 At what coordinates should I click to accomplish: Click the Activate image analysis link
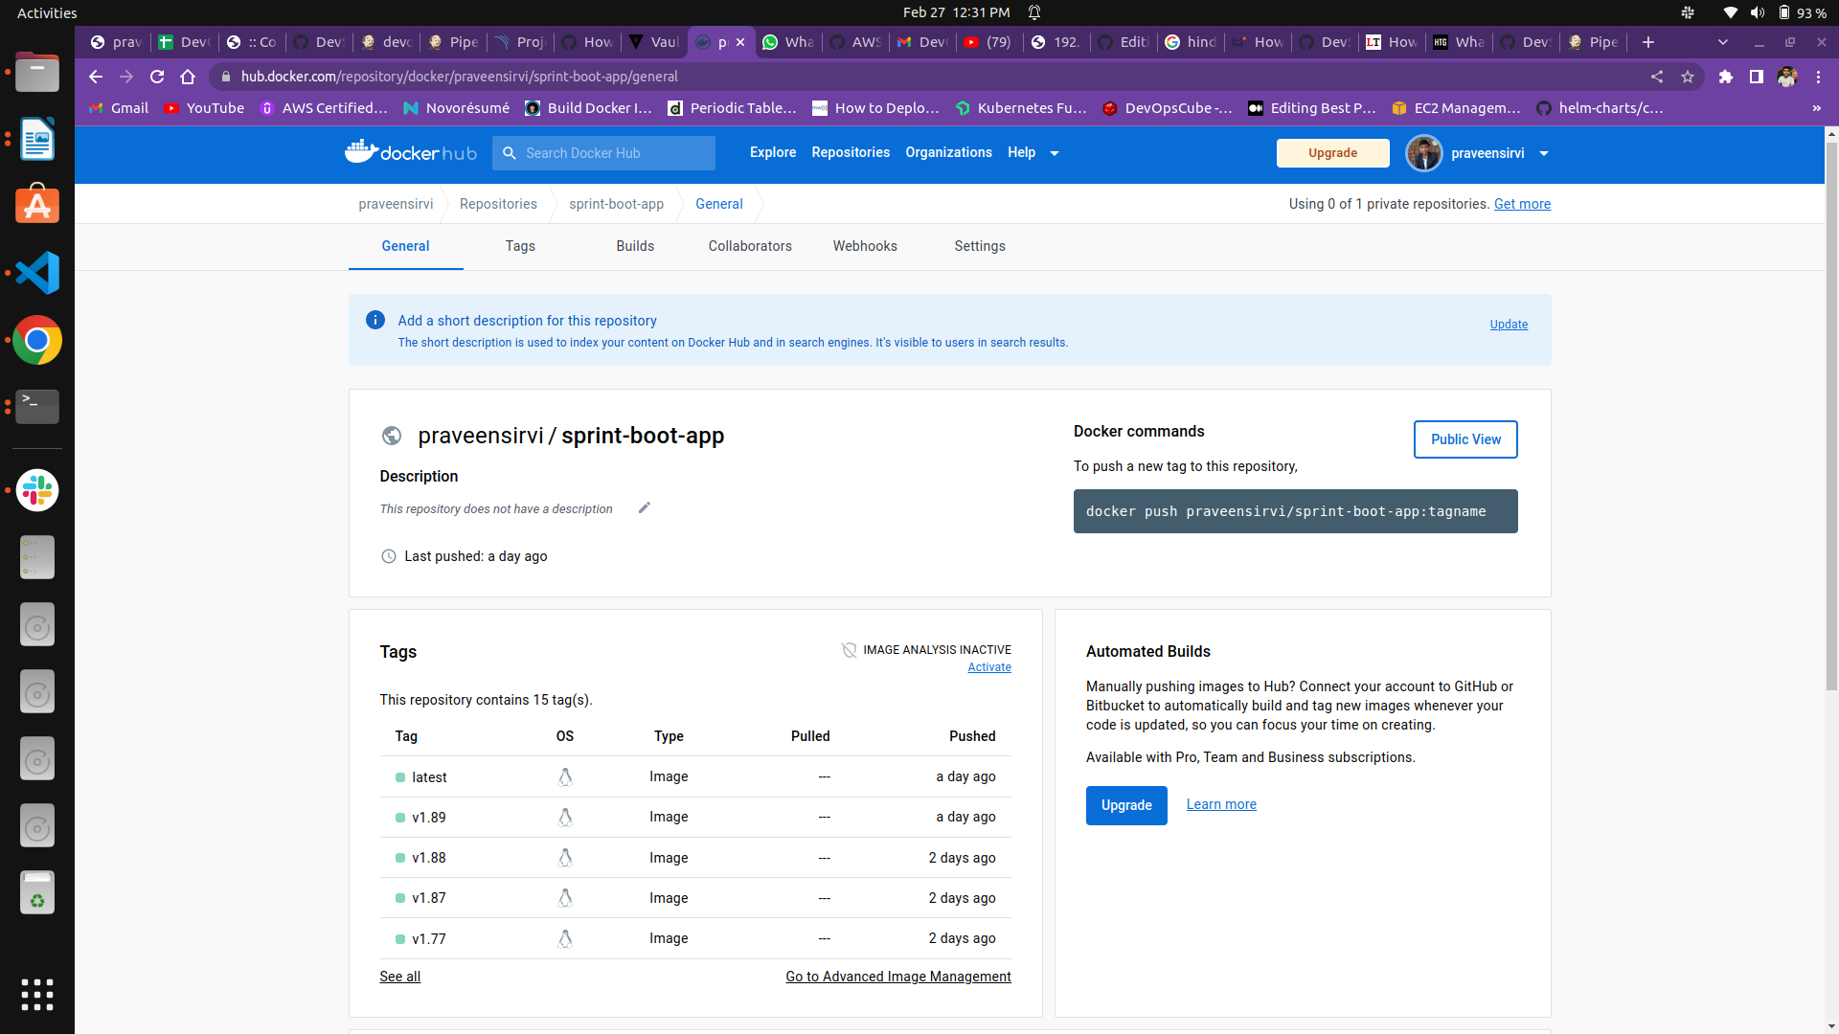989,667
